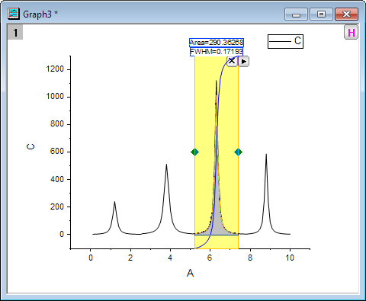This screenshot has width=366, height=301.
Task: Select the X axis title A
Action: pos(190,273)
